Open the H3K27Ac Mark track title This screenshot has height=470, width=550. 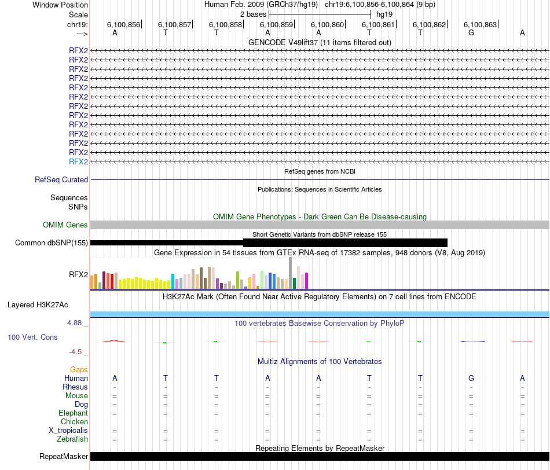(320, 297)
